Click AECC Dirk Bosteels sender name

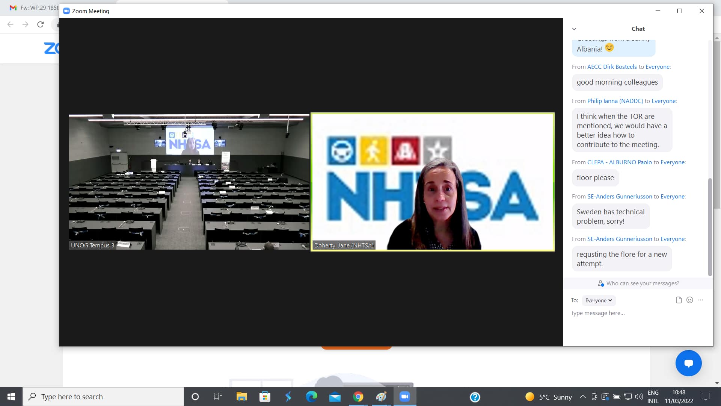[x=612, y=67]
